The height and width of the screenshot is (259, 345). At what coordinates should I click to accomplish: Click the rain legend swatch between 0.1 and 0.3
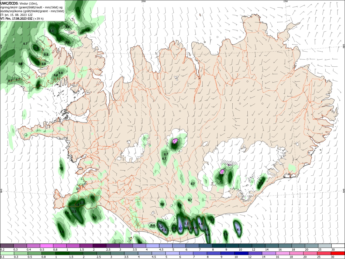7,253
